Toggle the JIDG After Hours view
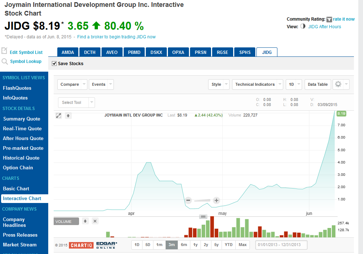The height and width of the screenshot is (254, 363). pyautogui.click(x=303, y=27)
